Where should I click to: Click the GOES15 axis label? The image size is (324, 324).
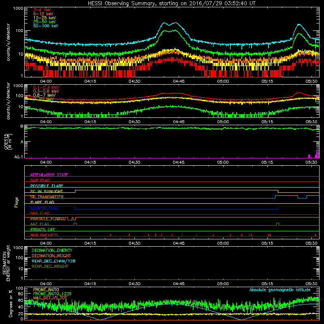[6, 141]
